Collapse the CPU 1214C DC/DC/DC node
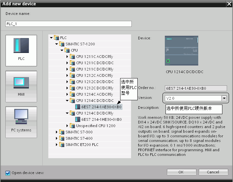The image size is (233, 182). [x=67, y=101]
